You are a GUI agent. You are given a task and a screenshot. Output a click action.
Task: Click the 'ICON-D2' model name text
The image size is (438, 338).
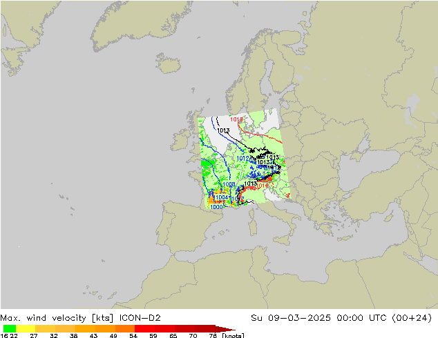click(140, 318)
